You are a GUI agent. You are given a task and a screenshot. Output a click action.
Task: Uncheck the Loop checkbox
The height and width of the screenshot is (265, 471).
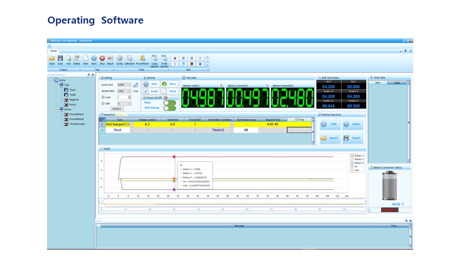tap(103, 97)
